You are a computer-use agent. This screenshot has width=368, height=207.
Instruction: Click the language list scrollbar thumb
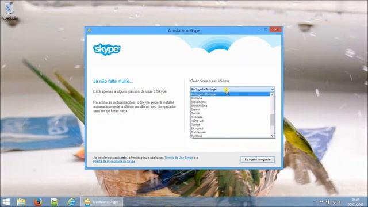pyautogui.click(x=272, y=120)
